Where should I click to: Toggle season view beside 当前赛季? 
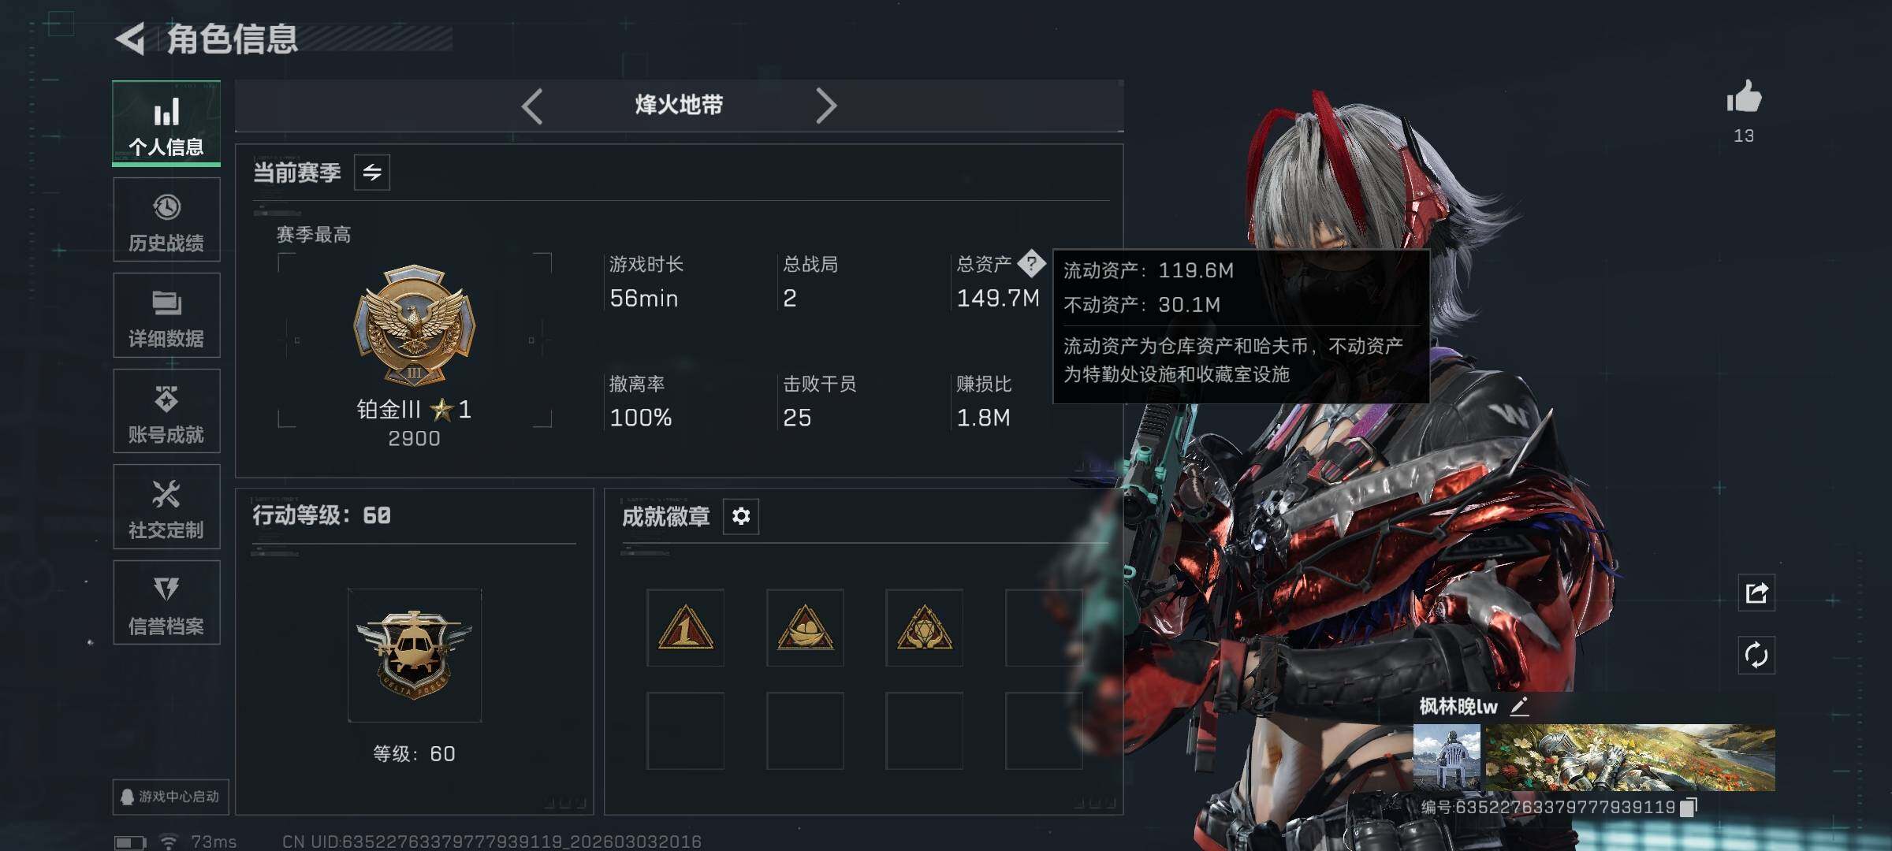coord(372,172)
